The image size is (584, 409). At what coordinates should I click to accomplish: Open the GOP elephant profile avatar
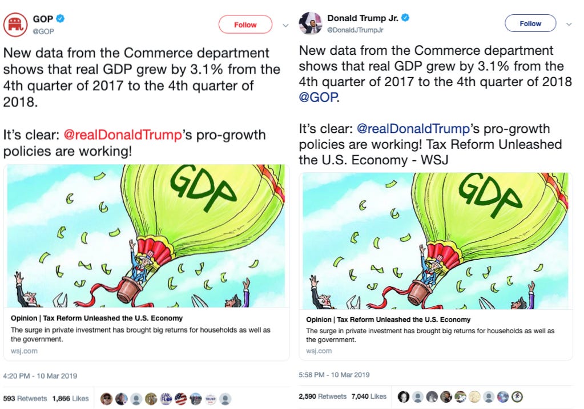pyautogui.click(x=15, y=25)
